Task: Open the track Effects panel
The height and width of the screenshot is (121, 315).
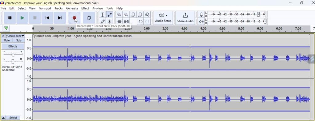Action: pos(13,46)
